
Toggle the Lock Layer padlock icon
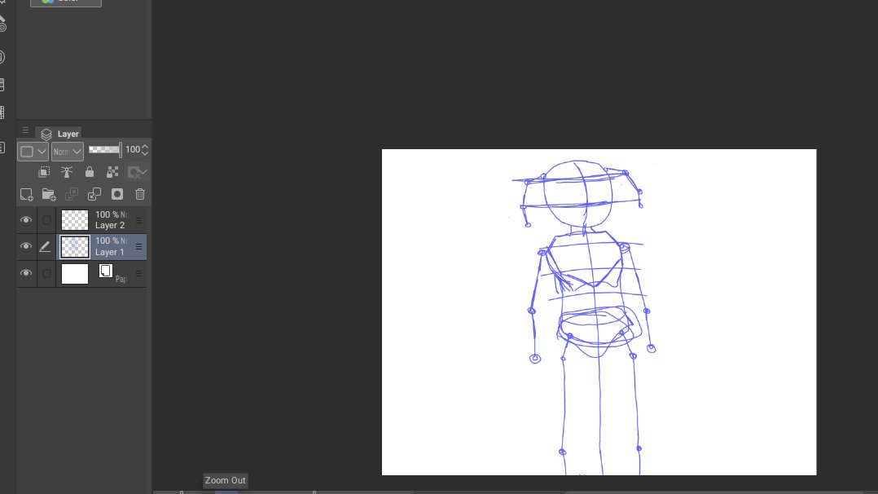coord(89,172)
